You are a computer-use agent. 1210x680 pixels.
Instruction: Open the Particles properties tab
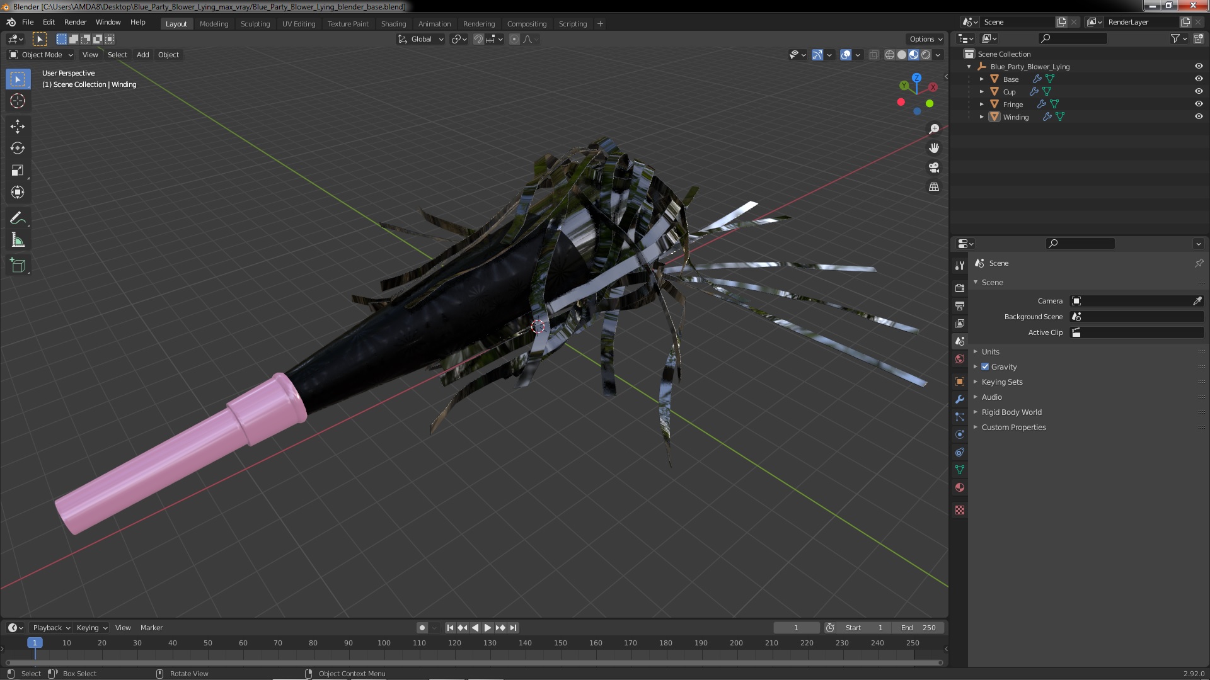pos(960,417)
